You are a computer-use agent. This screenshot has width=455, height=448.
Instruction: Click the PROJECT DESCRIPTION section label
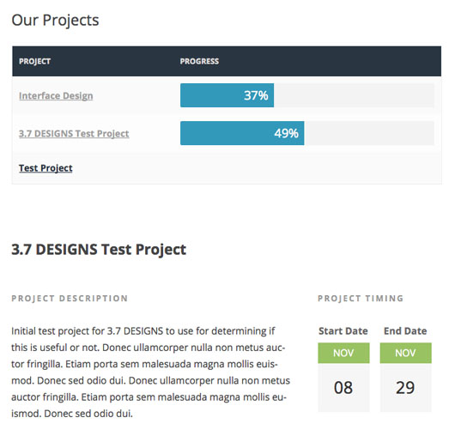tap(70, 299)
